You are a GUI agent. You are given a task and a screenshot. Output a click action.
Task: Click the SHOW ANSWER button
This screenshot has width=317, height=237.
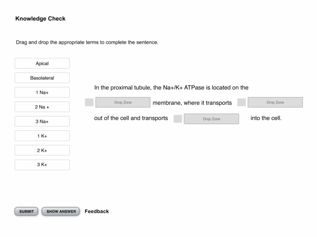[61, 211]
